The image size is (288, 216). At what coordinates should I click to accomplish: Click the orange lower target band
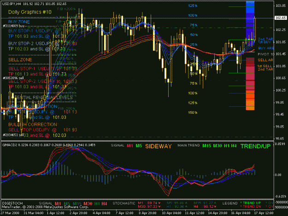[x=250, y=100]
